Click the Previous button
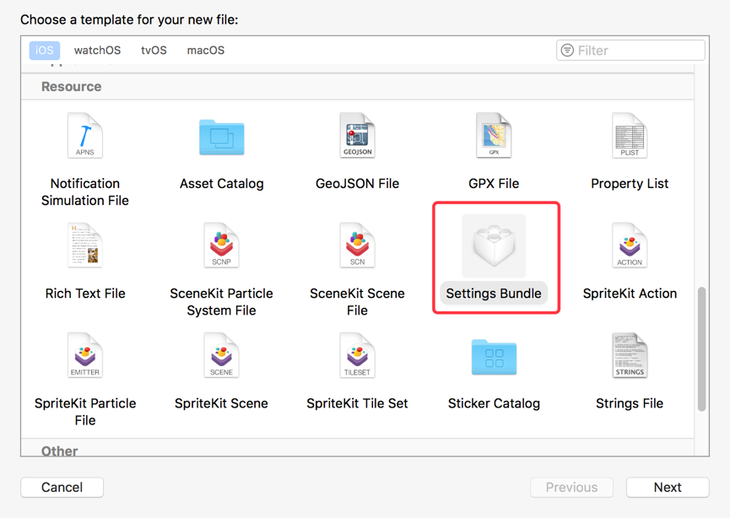 (x=571, y=488)
